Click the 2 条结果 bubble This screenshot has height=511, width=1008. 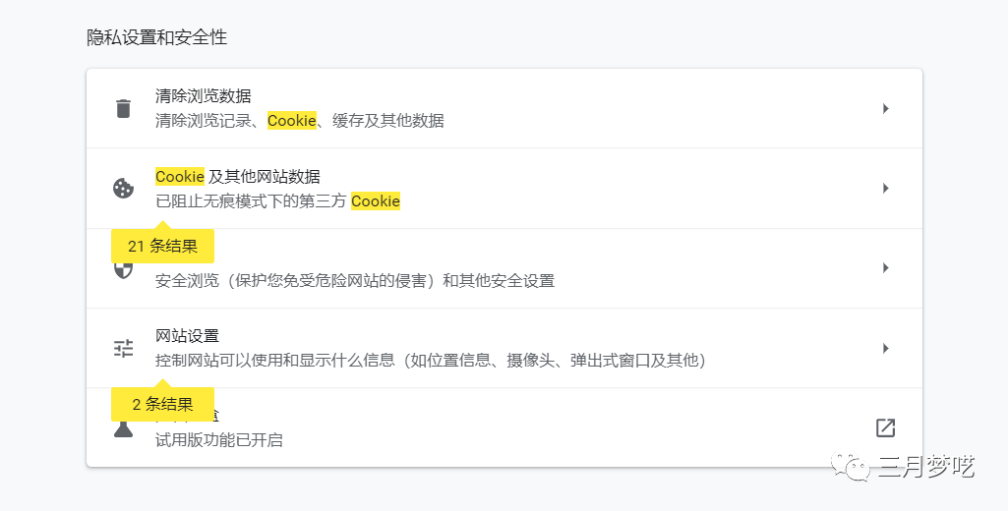162,404
